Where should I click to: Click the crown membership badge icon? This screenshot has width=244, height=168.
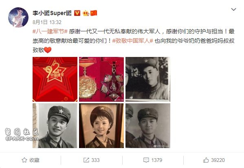coord(86,13)
